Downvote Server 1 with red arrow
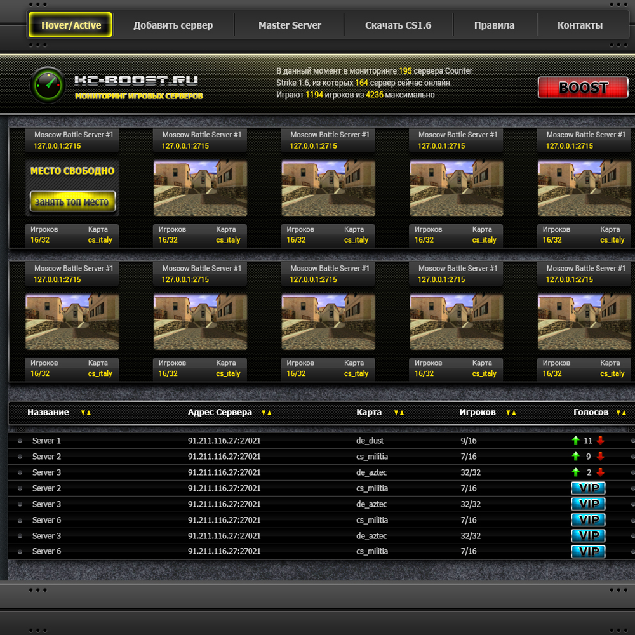 [600, 441]
